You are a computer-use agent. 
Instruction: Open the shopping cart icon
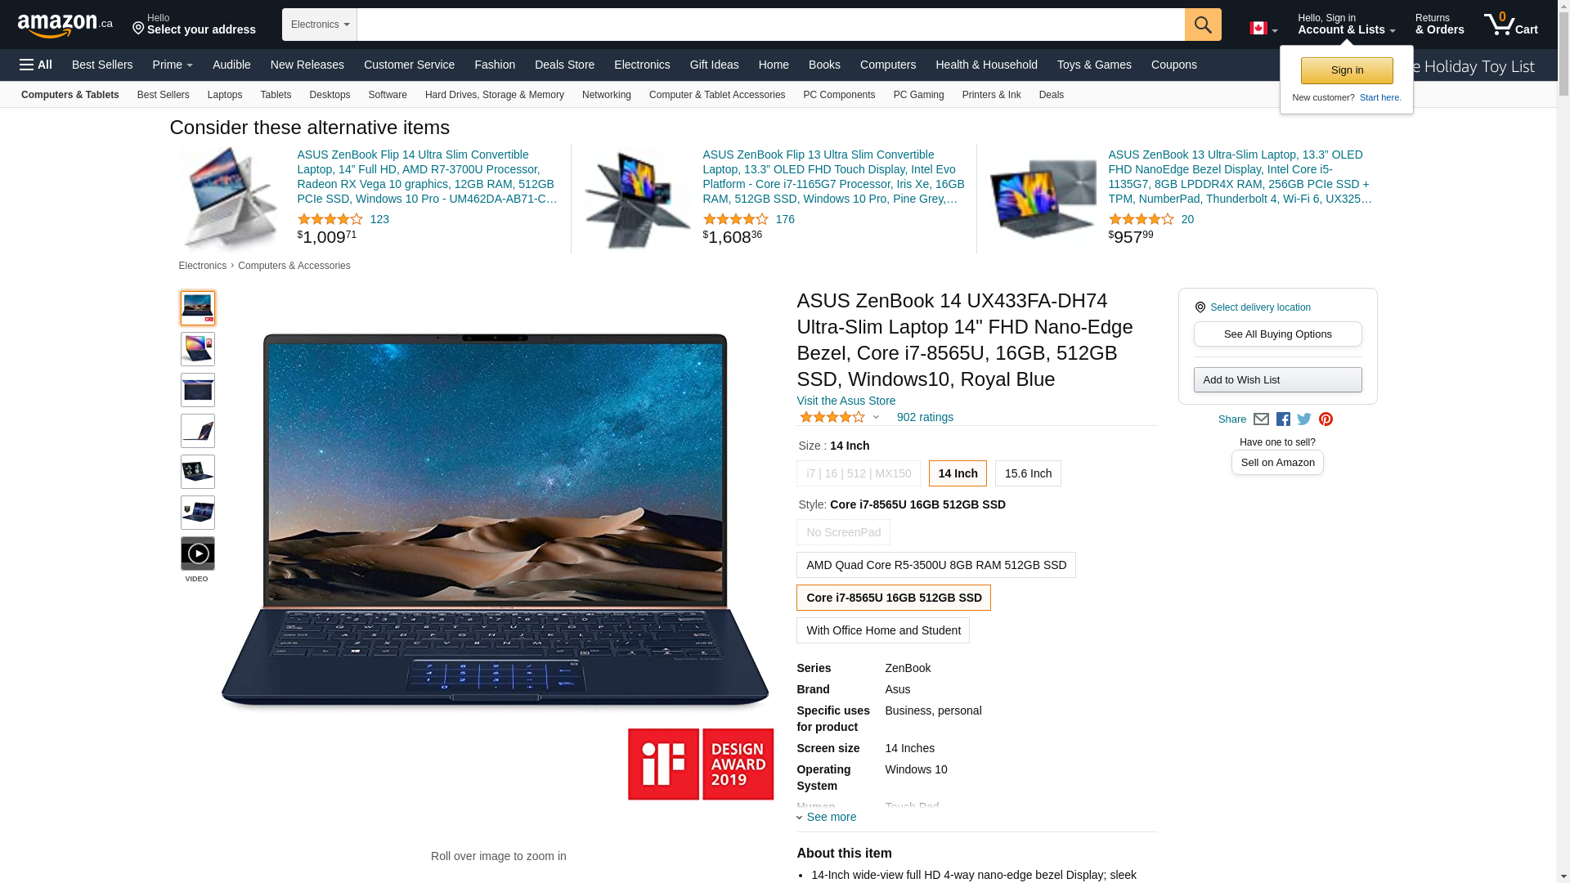pos(1510,25)
